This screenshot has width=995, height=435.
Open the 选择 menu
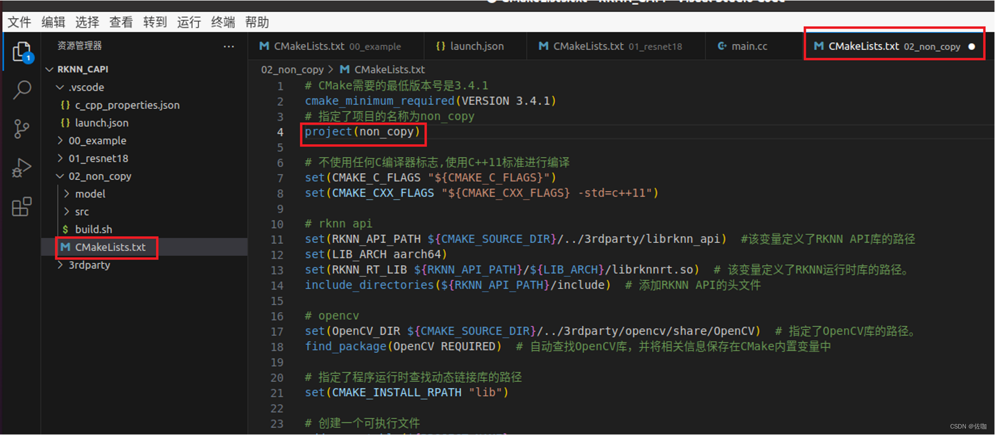(x=87, y=22)
